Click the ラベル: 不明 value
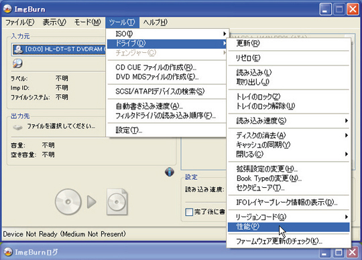362x260 pixels. pos(62,78)
